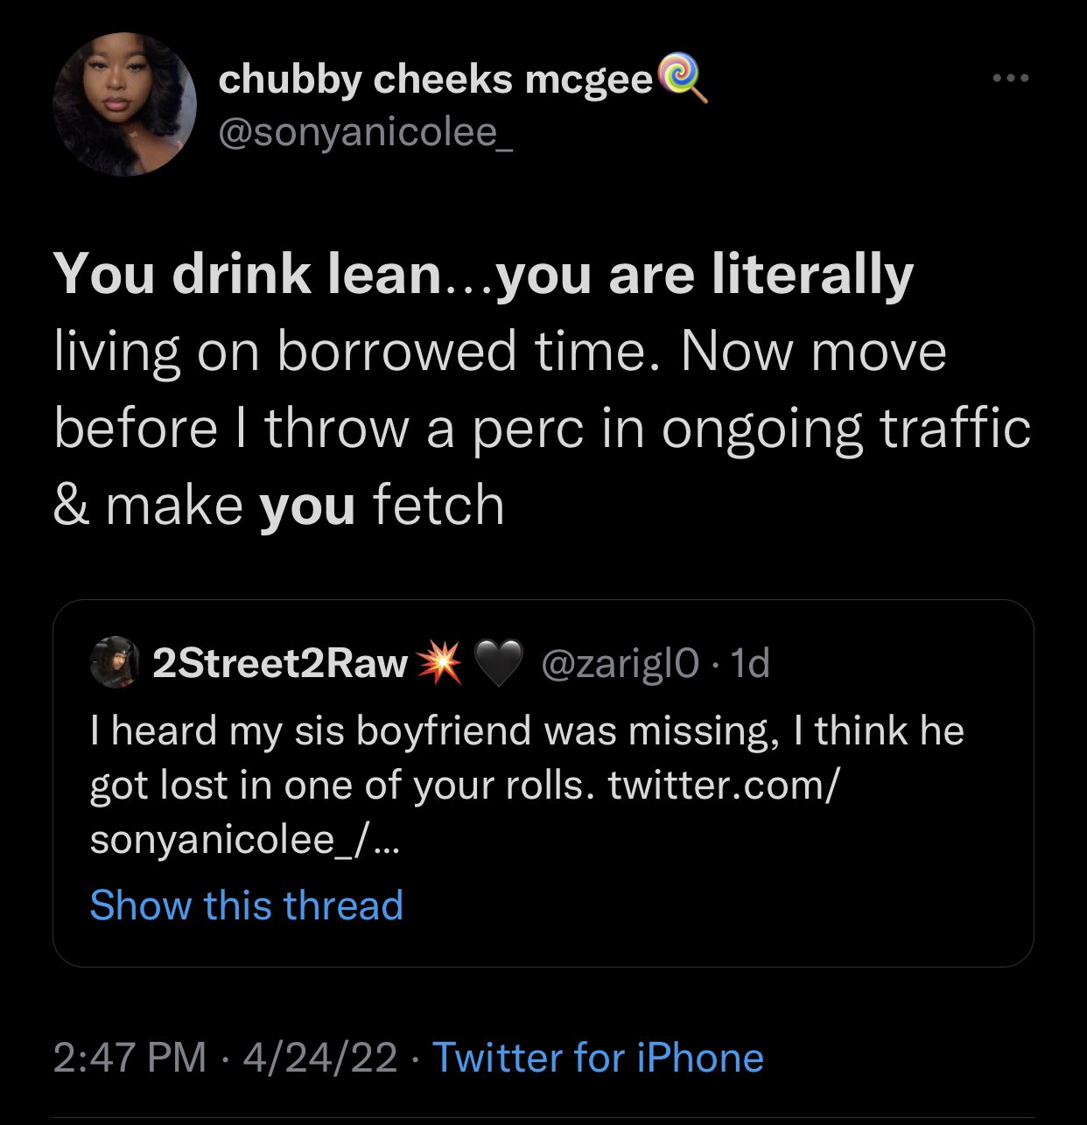The image size is (1087, 1125).
Task: Select the @zariglO handle
Action: point(621,664)
